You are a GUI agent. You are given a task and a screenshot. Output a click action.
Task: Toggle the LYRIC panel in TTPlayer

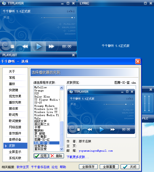72,31
